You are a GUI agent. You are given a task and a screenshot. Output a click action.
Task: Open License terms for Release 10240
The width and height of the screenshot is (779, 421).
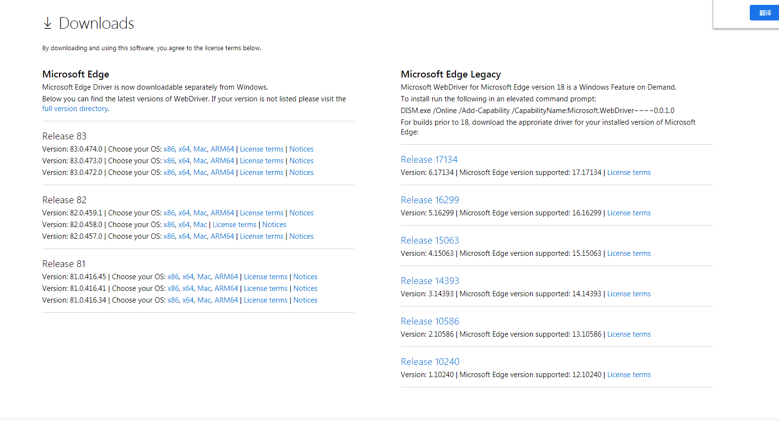pyautogui.click(x=629, y=375)
